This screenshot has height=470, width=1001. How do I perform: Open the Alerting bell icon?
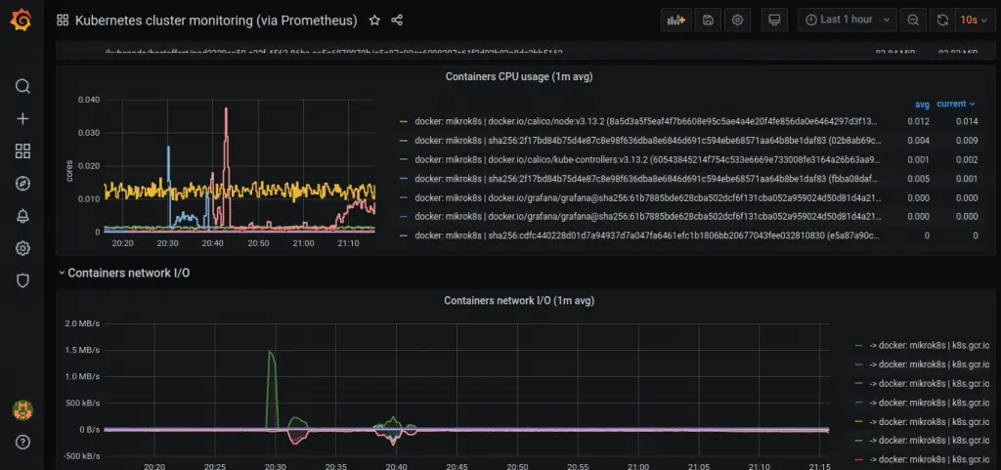coord(22,216)
